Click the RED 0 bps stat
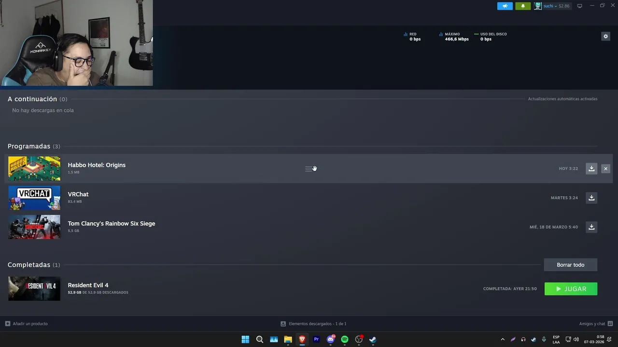618x347 pixels. click(412, 37)
